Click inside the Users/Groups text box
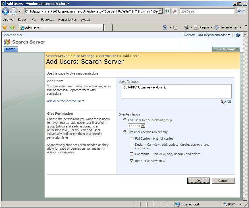 177,91
